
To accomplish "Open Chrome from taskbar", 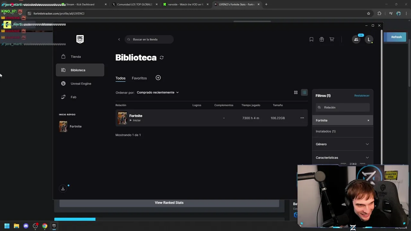I will (45, 226).
